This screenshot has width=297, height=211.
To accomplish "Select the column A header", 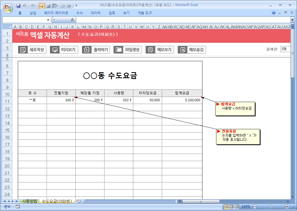I will tap(15, 27).
